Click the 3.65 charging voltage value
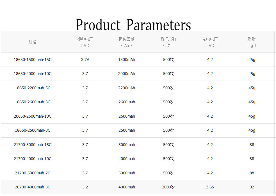 click(x=210, y=187)
